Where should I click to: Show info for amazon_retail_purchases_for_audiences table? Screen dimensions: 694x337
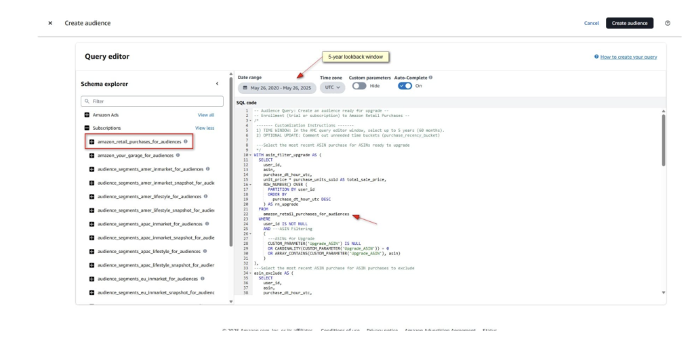[x=186, y=142]
